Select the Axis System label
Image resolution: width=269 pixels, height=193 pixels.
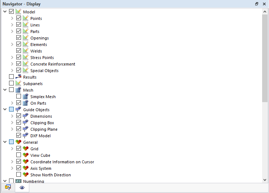click(41, 168)
